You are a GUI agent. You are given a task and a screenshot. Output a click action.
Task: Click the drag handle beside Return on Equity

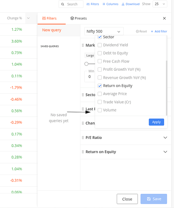[83, 152]
